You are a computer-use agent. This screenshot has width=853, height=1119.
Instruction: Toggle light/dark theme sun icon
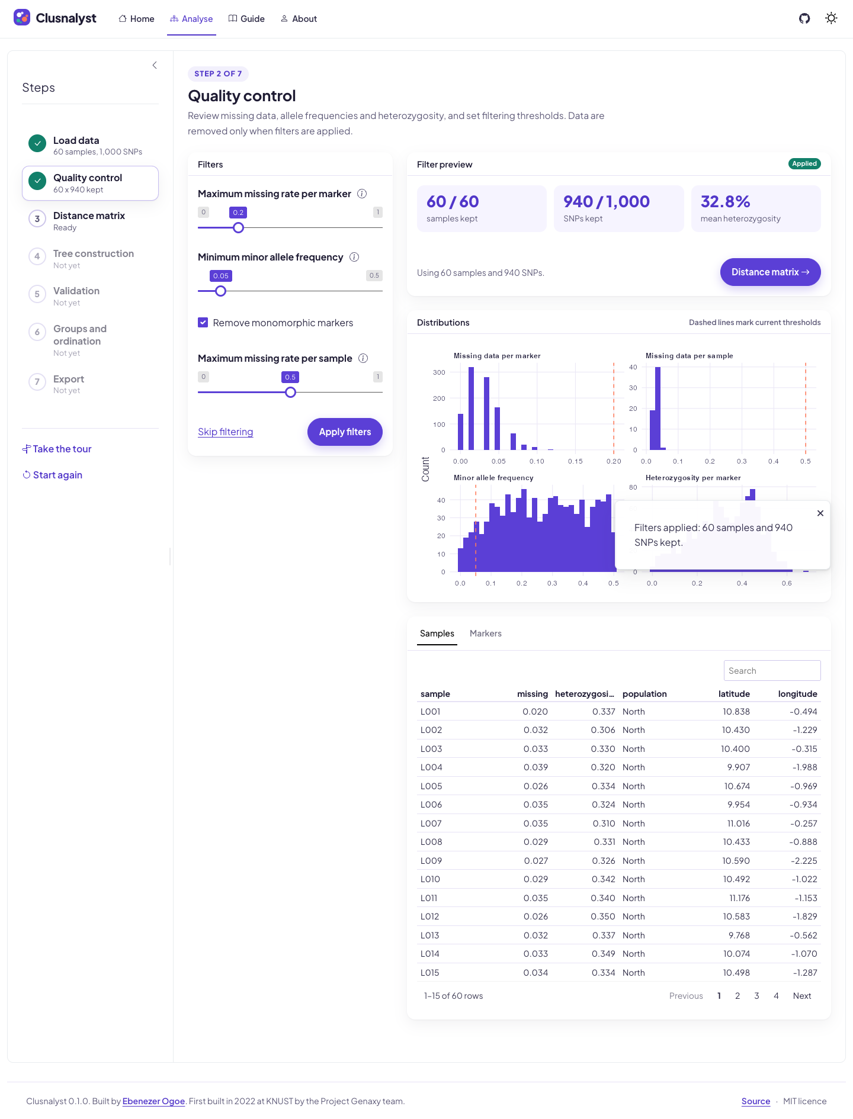[x=831, y=18]
